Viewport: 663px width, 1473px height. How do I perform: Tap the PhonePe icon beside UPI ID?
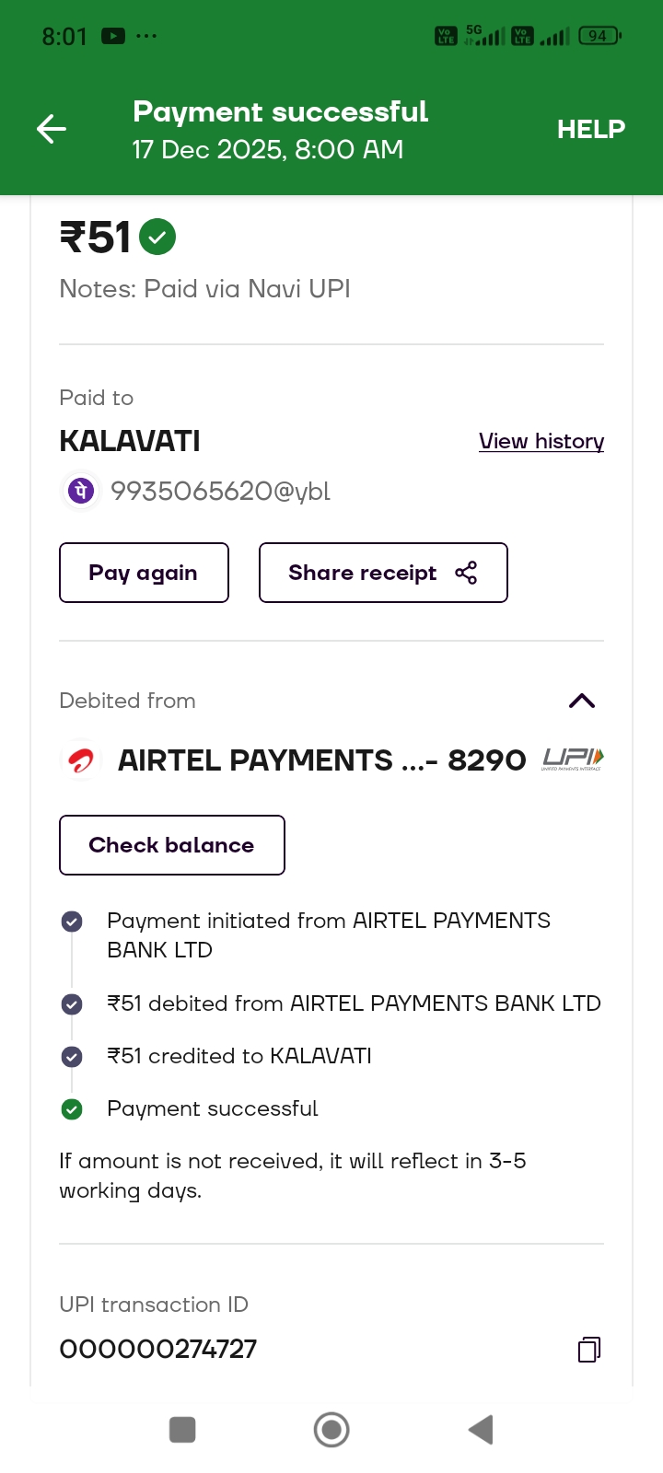tap(81, 491)
